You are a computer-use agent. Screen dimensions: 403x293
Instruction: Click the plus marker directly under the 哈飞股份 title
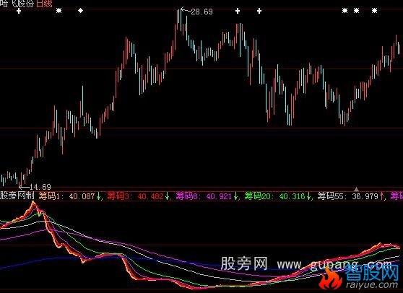[19, 11]
